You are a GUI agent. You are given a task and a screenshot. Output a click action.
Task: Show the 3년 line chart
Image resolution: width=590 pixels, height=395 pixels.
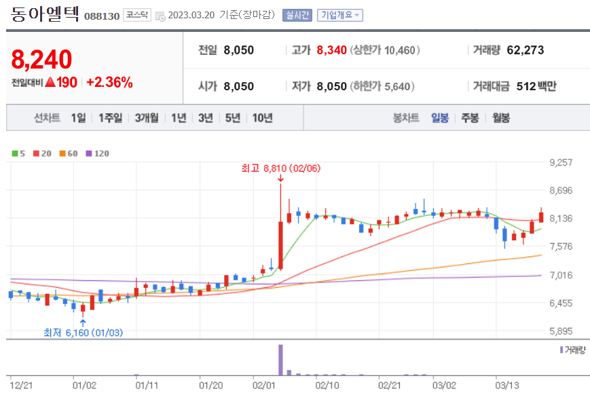[x=206, y=118]
